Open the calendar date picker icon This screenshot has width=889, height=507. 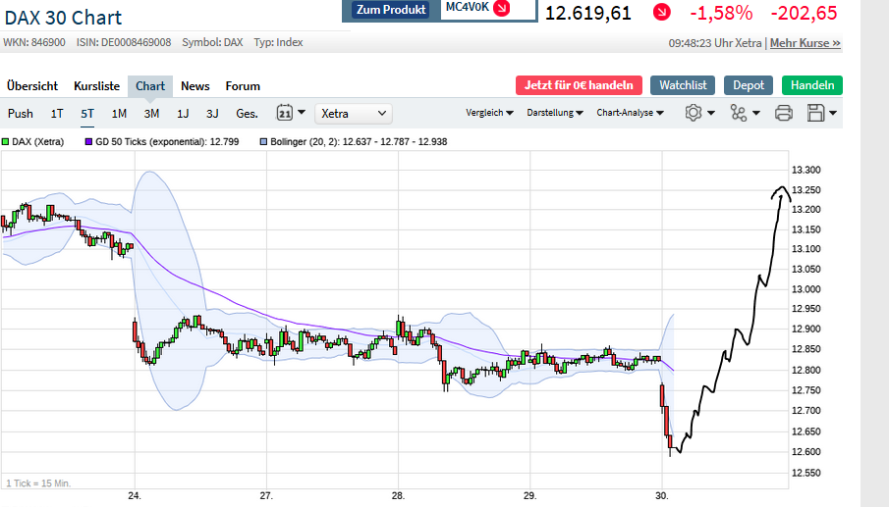coord(285,113)
